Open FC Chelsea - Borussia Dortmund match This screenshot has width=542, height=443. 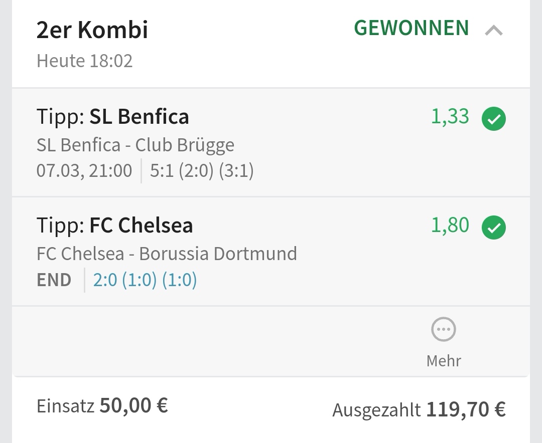(x=167, y=254)
